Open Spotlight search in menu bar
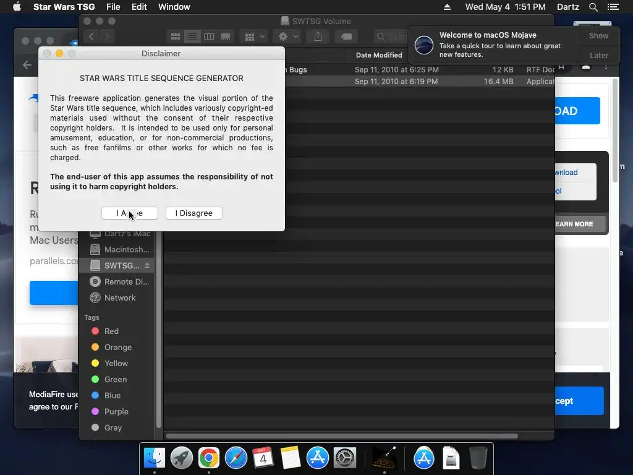The height and width of the screenshot is (475, 633). point(593,7)
